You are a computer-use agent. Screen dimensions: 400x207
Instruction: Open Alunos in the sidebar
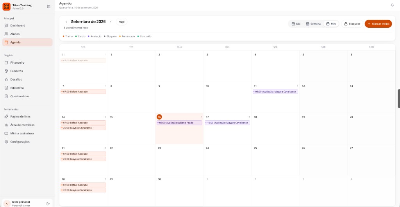pyautogui.click(x=27, y=34)
